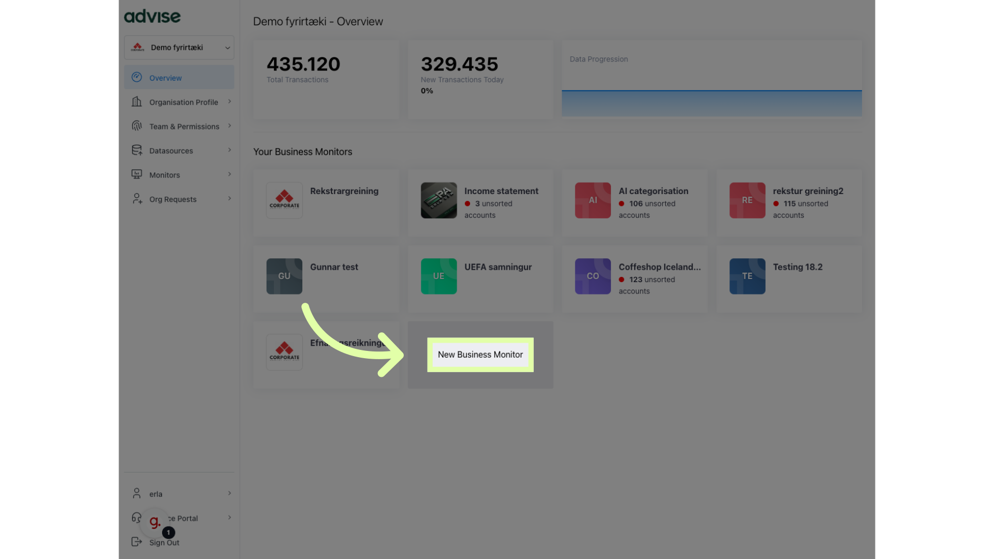Click the Organisation Profile building icon
The height and width of the screenshot is (559, 994).
tap(136, 102)
